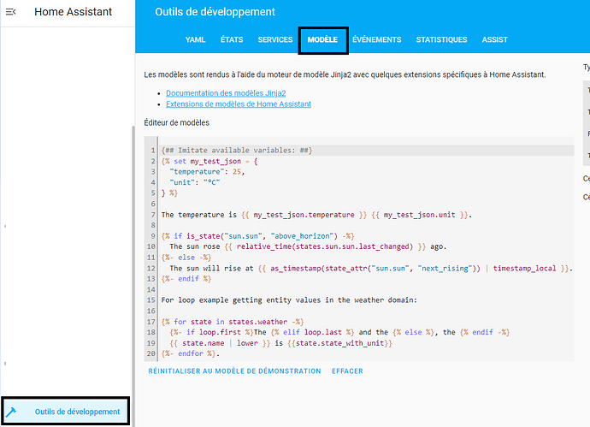Open Extensions de modèles de Home Assistant link

point(238,104)
